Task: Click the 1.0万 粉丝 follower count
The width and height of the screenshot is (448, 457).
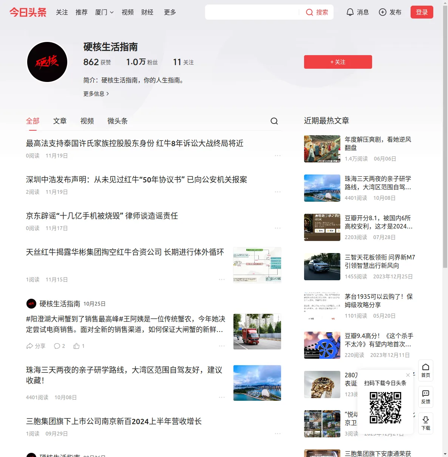Action: (x=142, y=62)
